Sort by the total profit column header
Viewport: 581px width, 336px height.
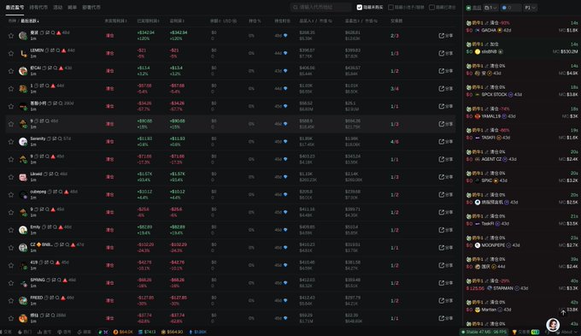(177, 21)
